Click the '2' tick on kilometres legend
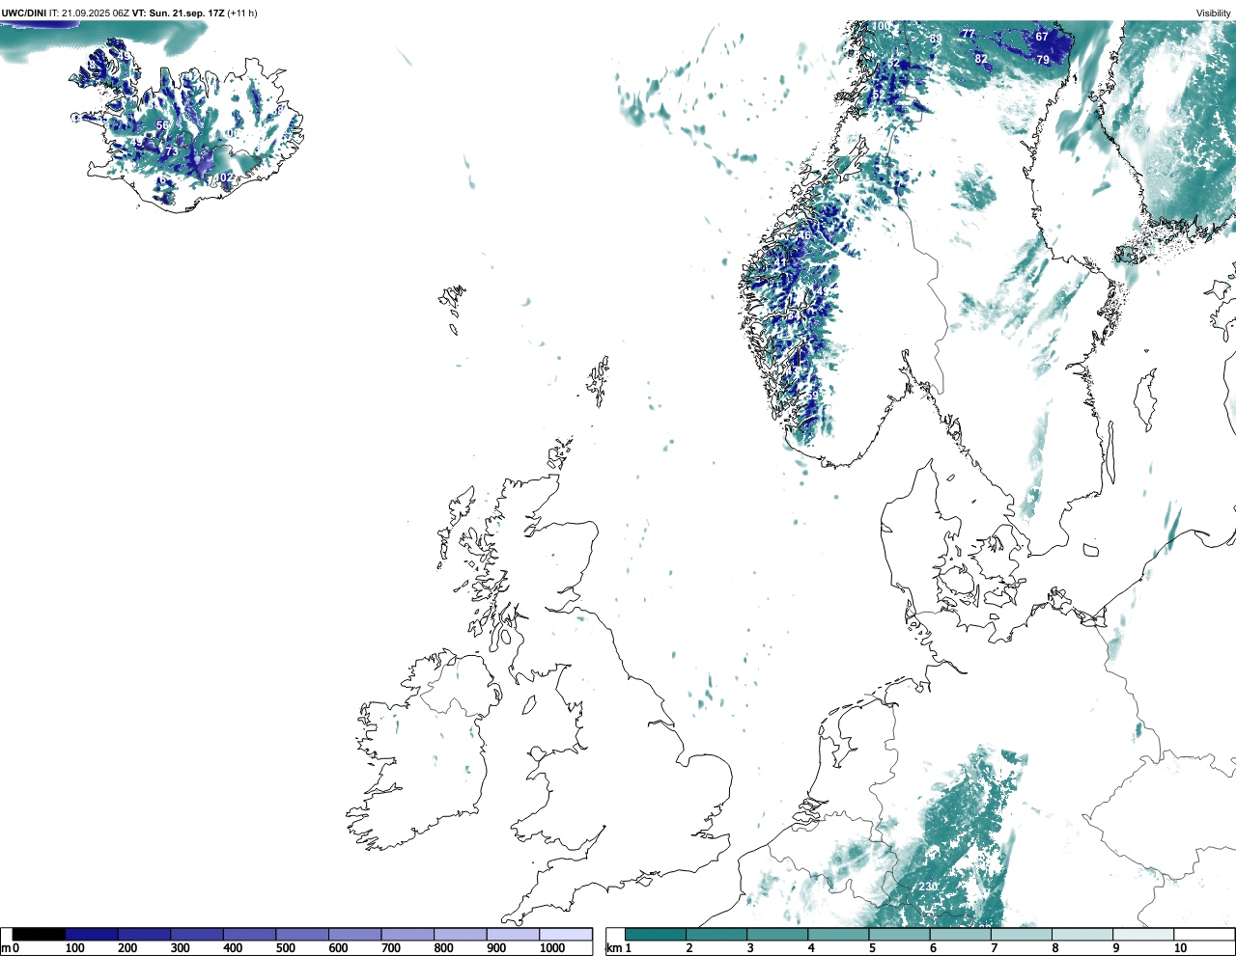Viewport: 1236px width, 956px height. (x=689, y=948)
